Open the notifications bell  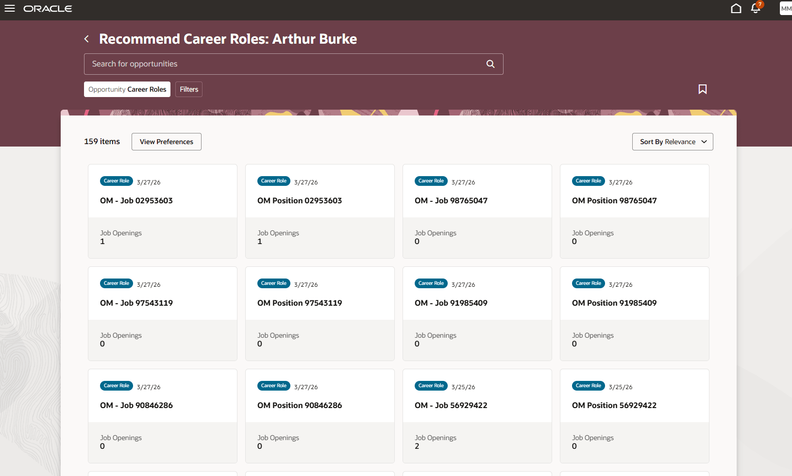click(x=756, y=8)
